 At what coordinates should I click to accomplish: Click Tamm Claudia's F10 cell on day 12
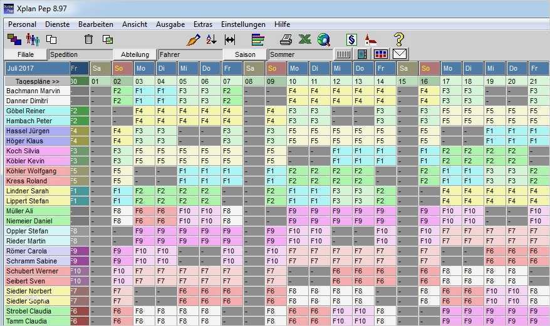point(341,321)
